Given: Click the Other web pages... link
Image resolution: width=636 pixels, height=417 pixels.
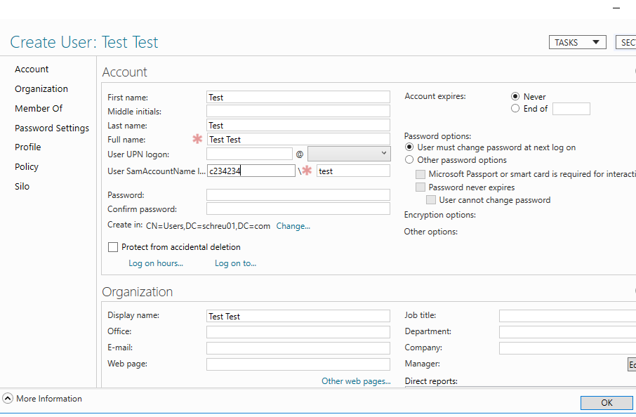Looking at the screenshot, I should pos(356,381).
